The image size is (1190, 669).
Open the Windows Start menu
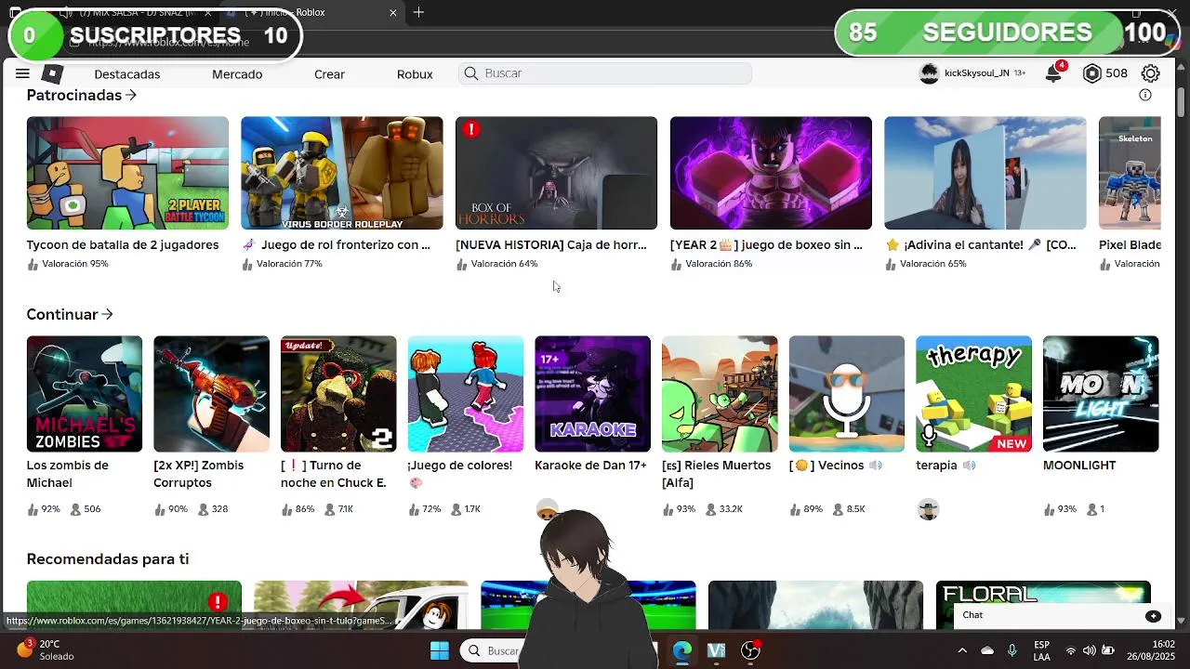[440, 650]
